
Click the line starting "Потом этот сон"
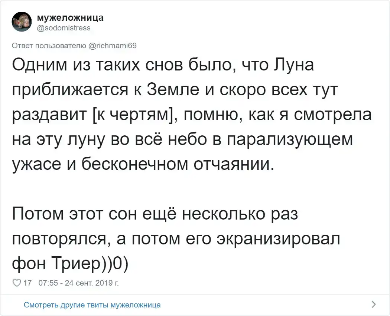click(x=153, y=214)
